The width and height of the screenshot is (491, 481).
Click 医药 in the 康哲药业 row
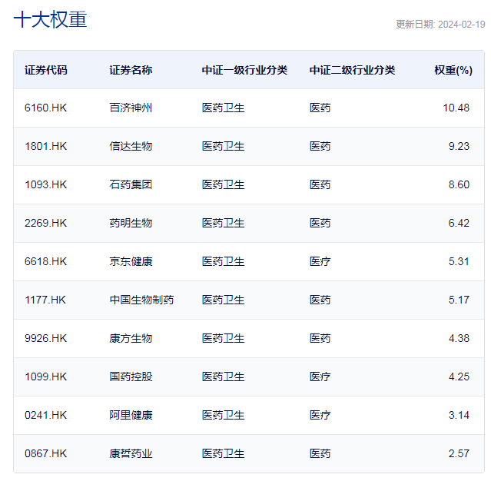320,454
